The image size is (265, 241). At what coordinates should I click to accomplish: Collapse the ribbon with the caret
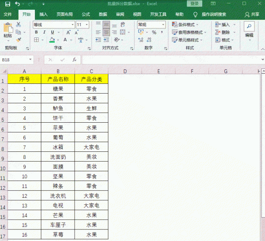[x=262, y=49]
